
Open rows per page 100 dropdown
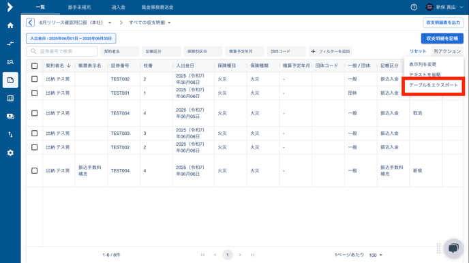click(376, 255)
